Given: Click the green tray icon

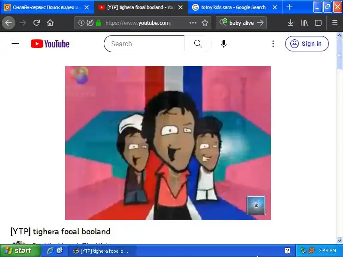Looking at the screenshot, I should (x=303, y=251).
